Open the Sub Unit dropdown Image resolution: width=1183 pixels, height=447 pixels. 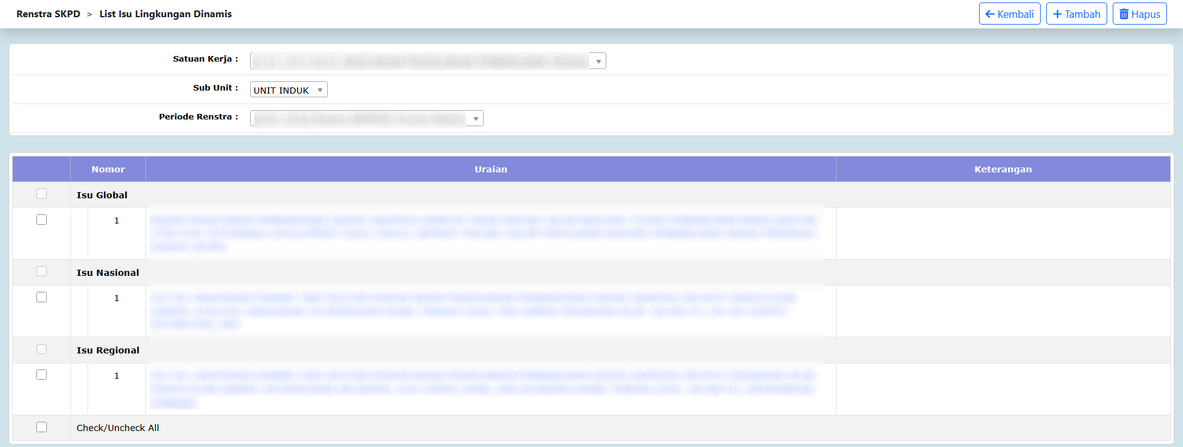pyautogui.click(x=288, y=90)
